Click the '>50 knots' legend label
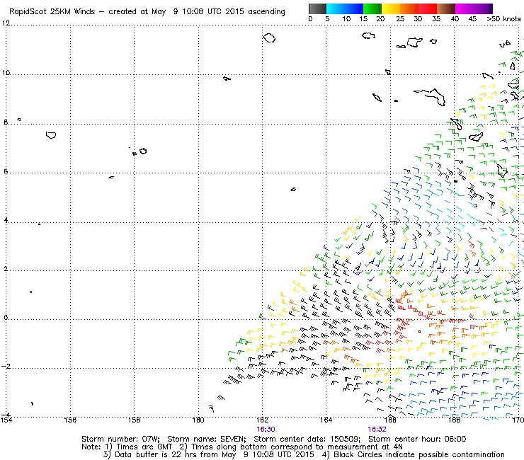The height and width of the screenshot is (460, 524). pos(503,19)
